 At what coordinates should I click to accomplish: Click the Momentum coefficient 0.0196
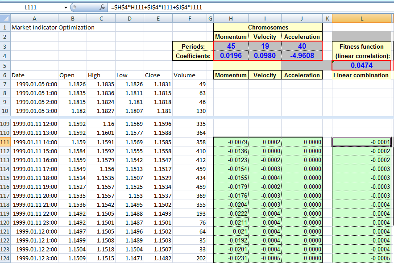[231, 55]
